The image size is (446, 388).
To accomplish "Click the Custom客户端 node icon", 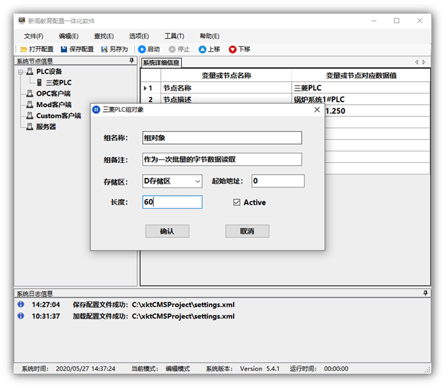I will click(x=29, y=116).
